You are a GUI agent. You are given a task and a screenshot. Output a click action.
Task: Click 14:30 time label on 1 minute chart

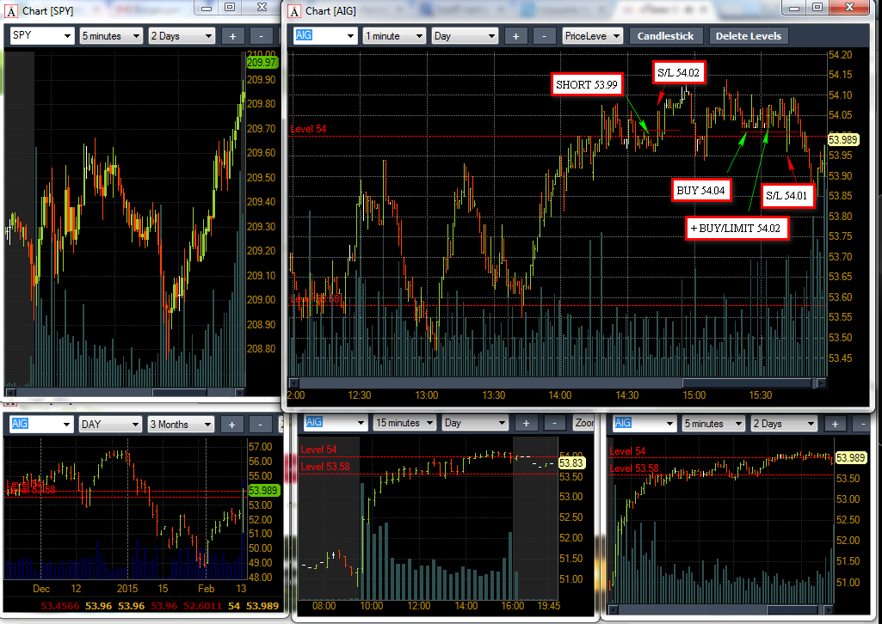point(627,395)
